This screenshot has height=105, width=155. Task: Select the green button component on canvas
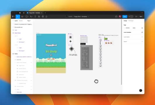106,39
